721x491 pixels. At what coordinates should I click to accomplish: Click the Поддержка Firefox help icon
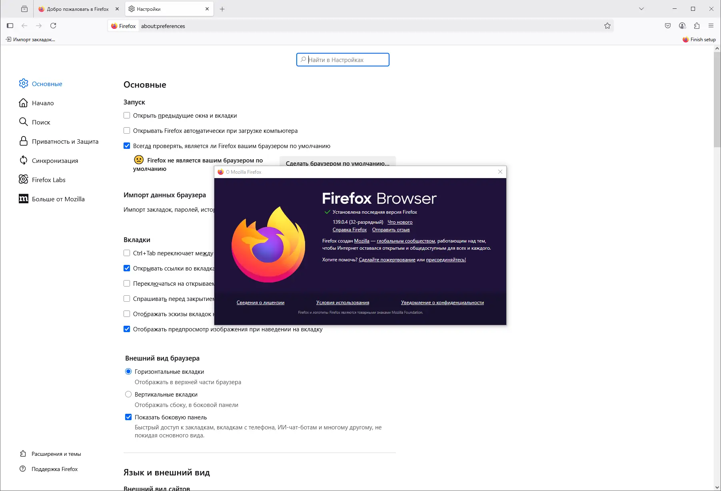click(23, 469)
